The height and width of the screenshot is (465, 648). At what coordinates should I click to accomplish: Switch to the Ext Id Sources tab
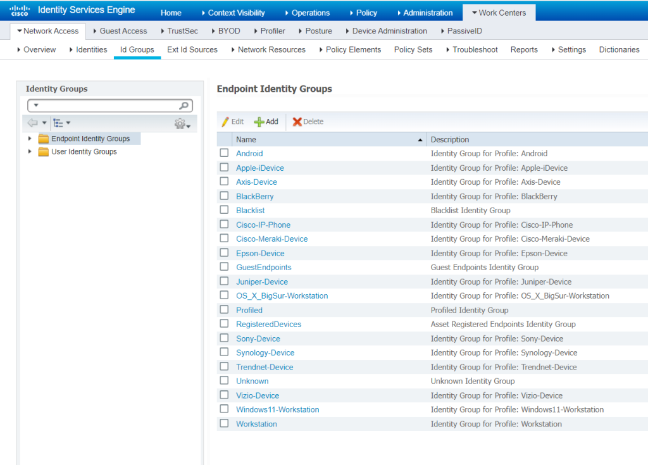click(x=192, y=49)
